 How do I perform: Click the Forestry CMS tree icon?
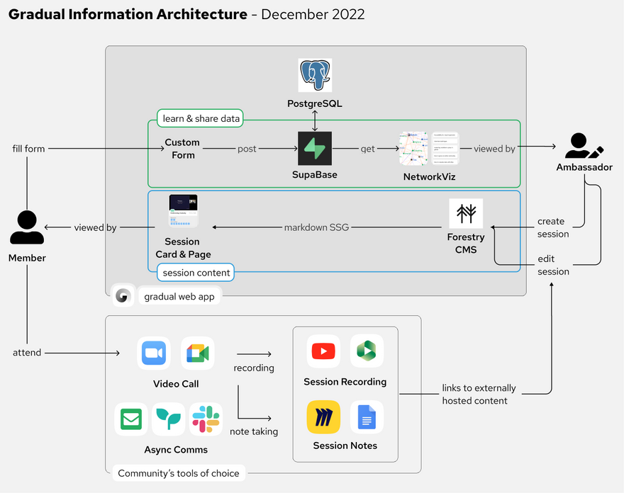point(466,213)
